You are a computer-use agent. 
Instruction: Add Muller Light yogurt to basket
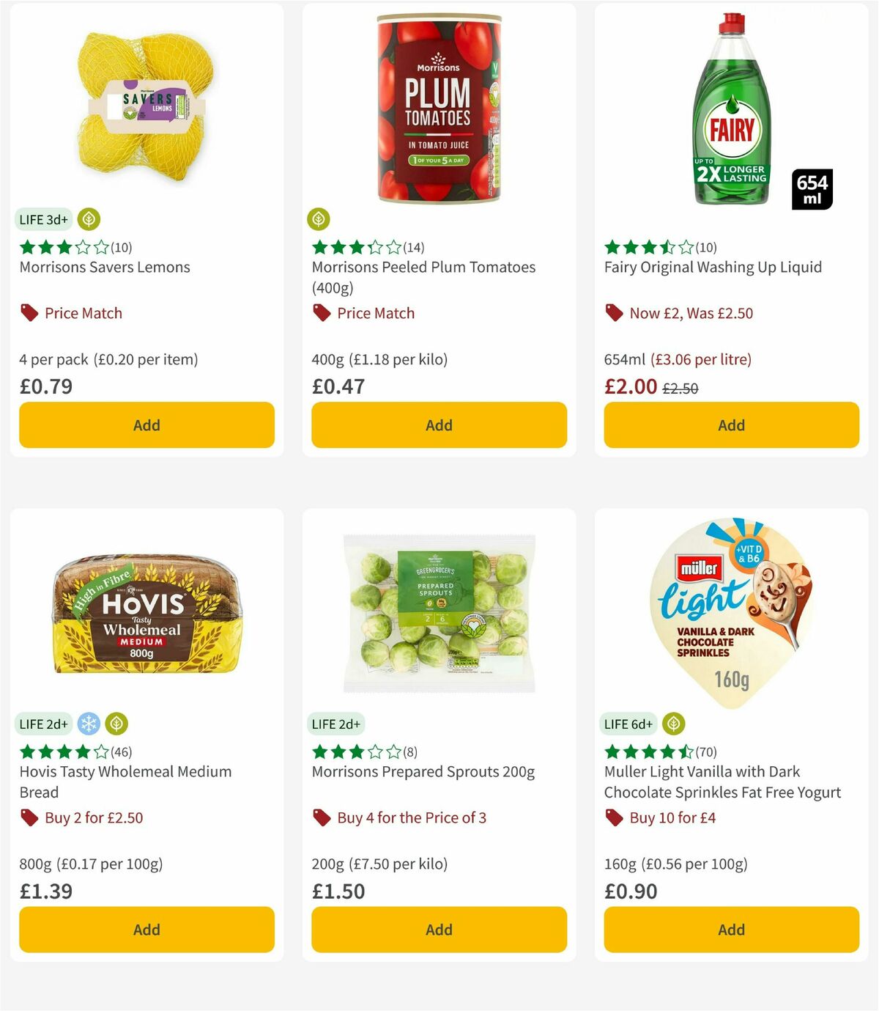(x=730, y=929)
